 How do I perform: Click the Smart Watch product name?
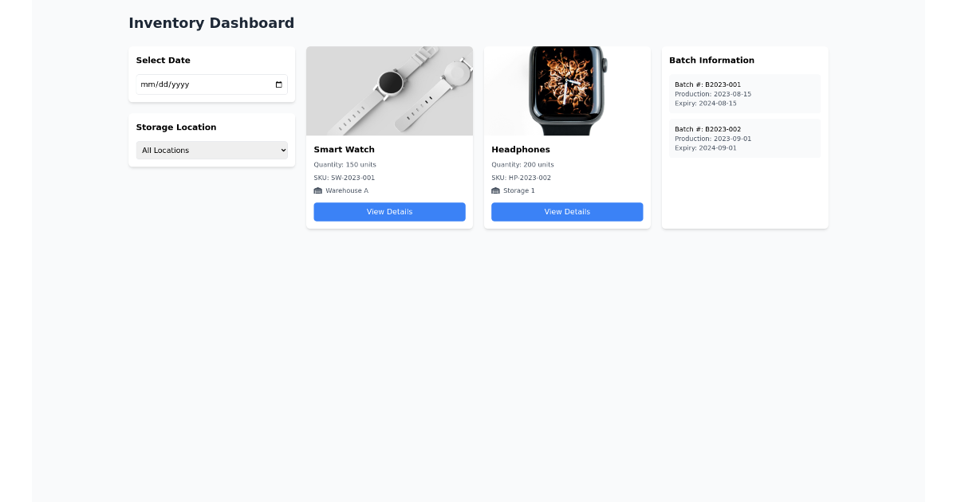click(x=344, y=149)
